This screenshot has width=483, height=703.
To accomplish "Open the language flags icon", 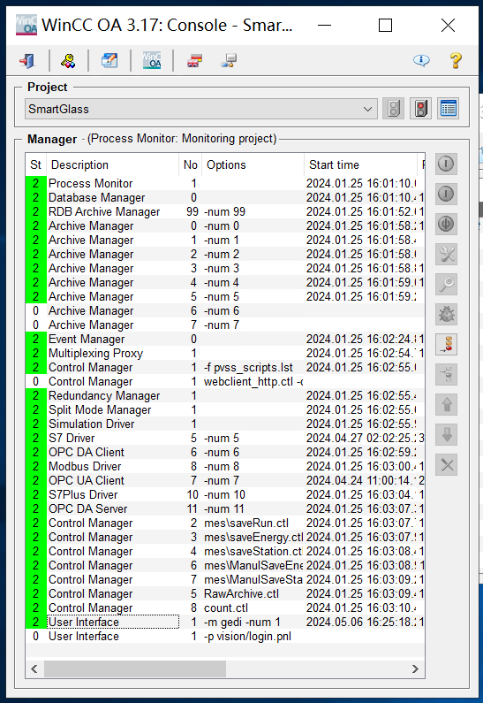I will tap(194, 60).
